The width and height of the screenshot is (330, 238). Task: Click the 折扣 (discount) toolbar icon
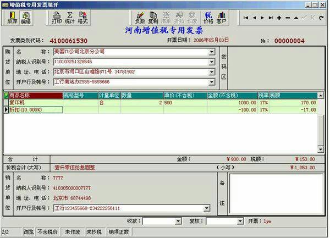(x=179, y=18)
